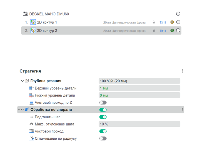Select the DECKEL MAHO DMU60 radio circle

[178, 14]
